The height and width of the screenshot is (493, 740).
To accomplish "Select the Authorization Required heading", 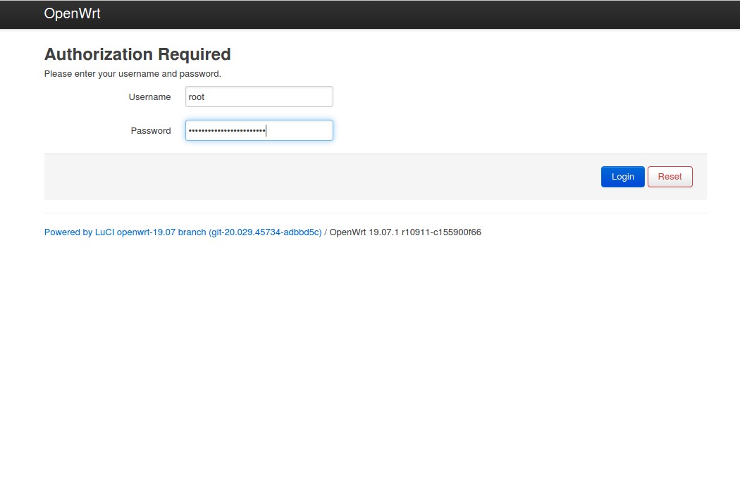I will pos(137,54).
